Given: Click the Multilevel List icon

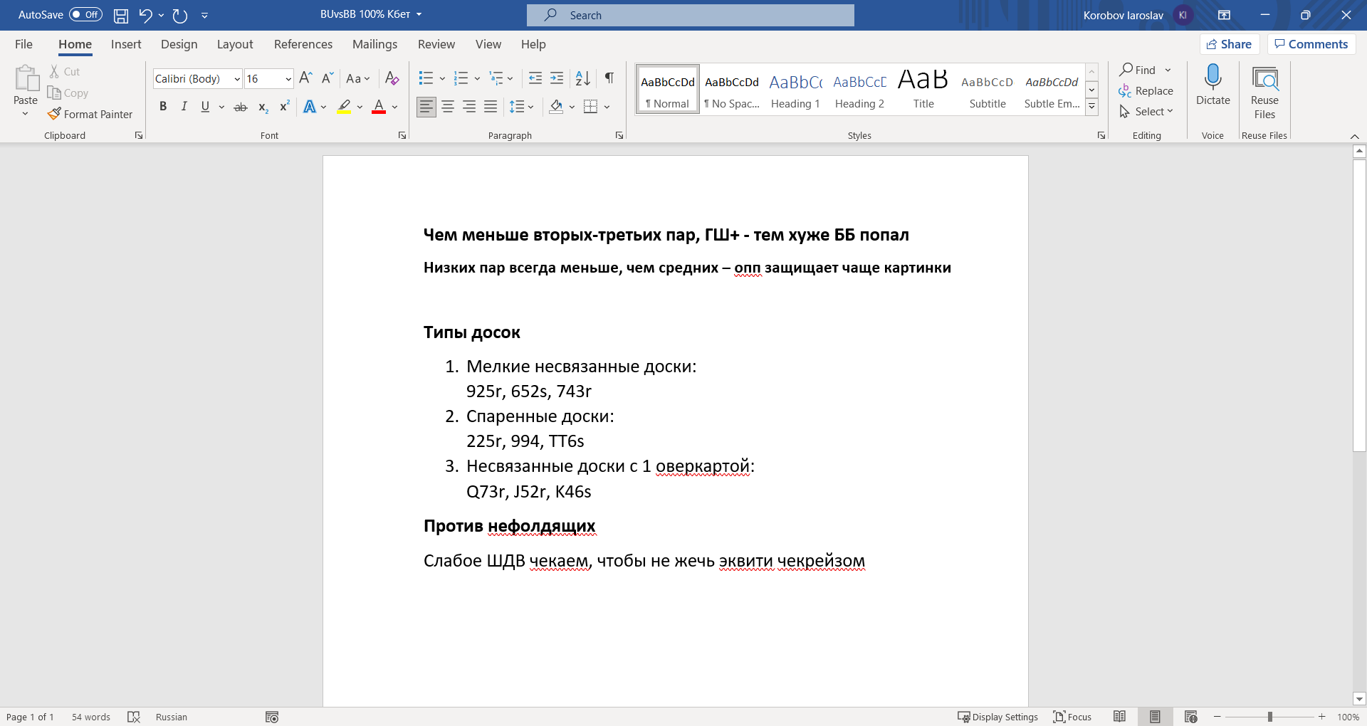Looking at the screenshot, I should (496, 78).
